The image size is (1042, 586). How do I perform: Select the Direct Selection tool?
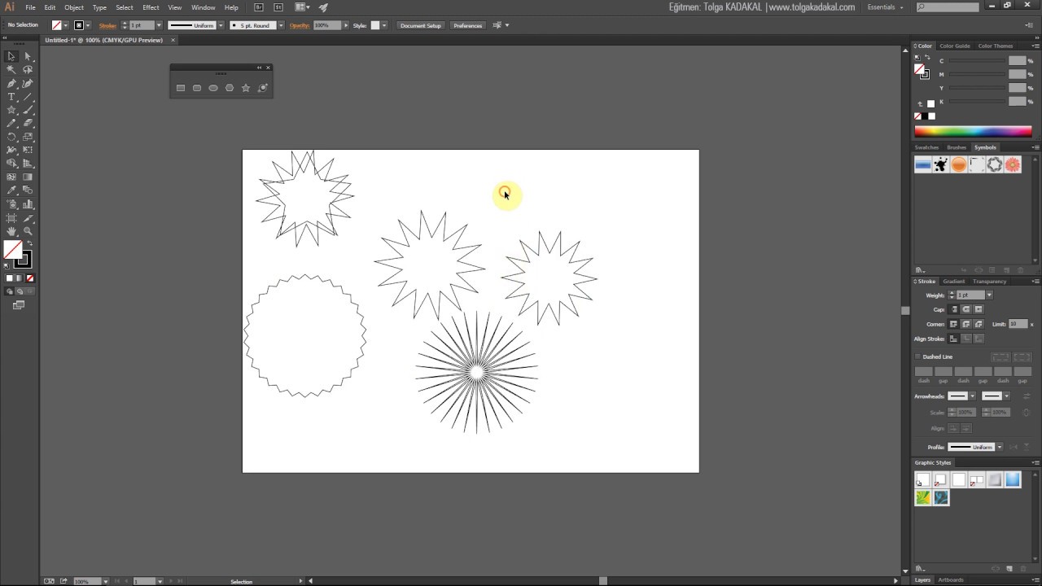click(28, 56)
